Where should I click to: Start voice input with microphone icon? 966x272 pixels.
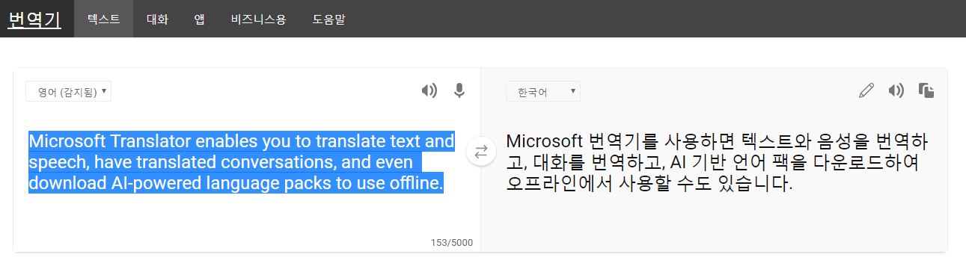pyautogui.click(x=459, y=91)
